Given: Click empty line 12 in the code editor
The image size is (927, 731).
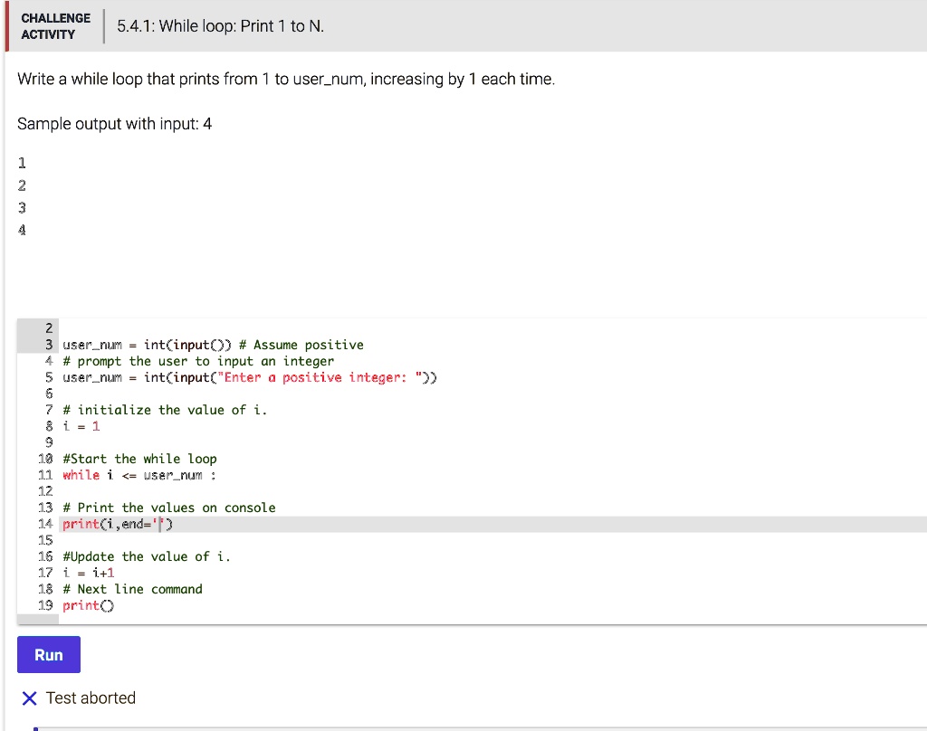Looking at the screenshot, I should click(x=272, y=491).
